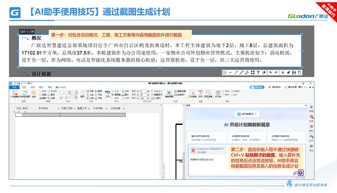Click the 交叉表 button
The height and width of the screenshot is (193, 337).
pos(218,94)
